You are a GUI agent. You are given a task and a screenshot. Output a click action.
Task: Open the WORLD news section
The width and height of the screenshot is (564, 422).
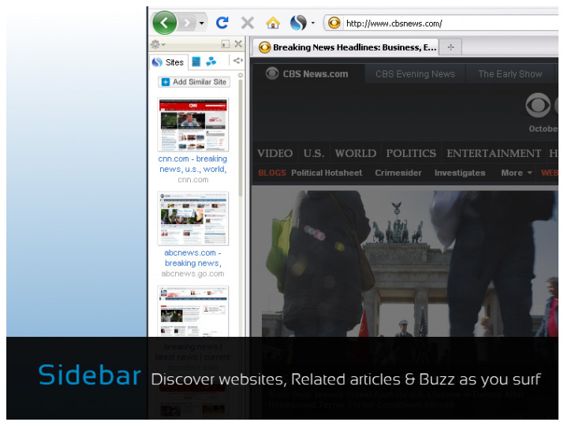coord(356,154)
